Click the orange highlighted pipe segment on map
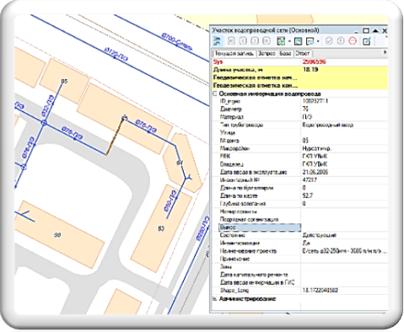Viewport: 404px width, 332px height. [x=115, y=137]
